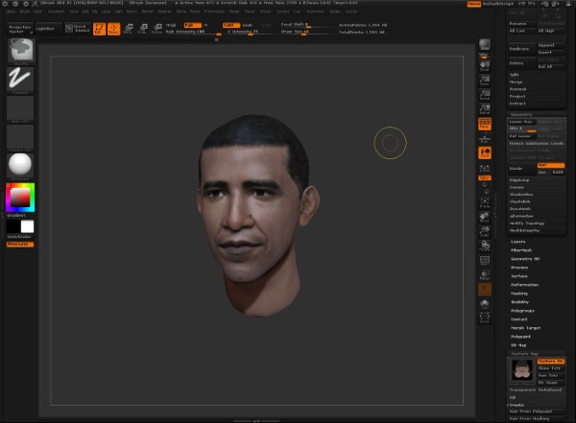Click the right shelf Rotate view icon
Screen dimensions: 576x423
(x=485, y=246)
